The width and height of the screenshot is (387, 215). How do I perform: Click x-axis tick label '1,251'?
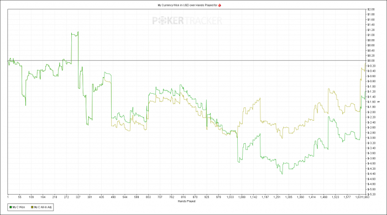277,197
